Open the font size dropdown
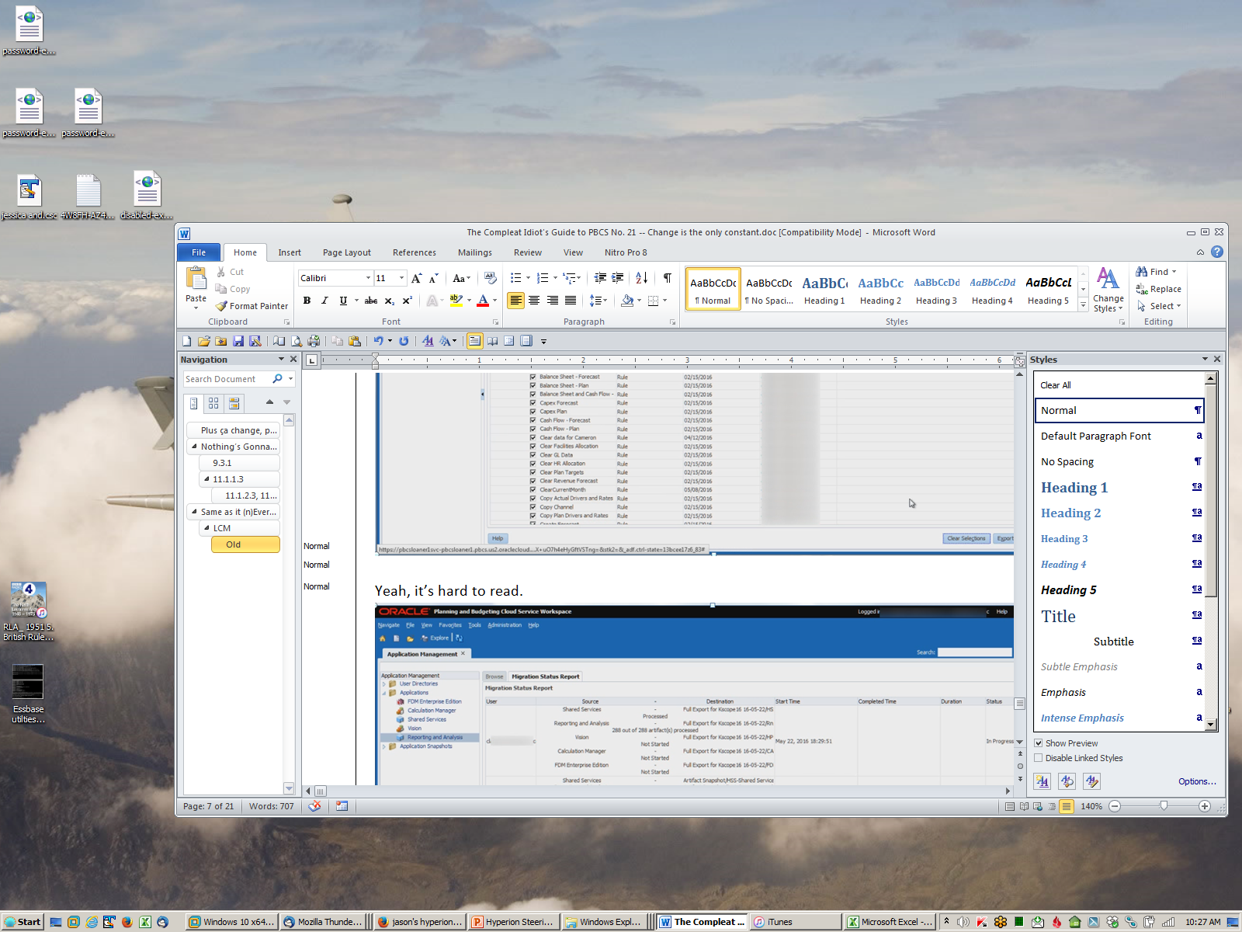This screenshot has height=932, width=1242. pyautogui.click(x=401, y=278)
